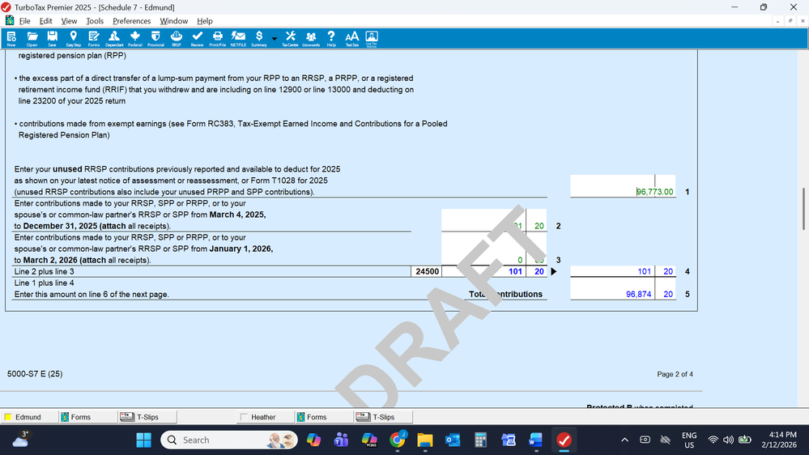Click the taskbar Search box
Screen dimensions: 809x455
tap(229, 440)
